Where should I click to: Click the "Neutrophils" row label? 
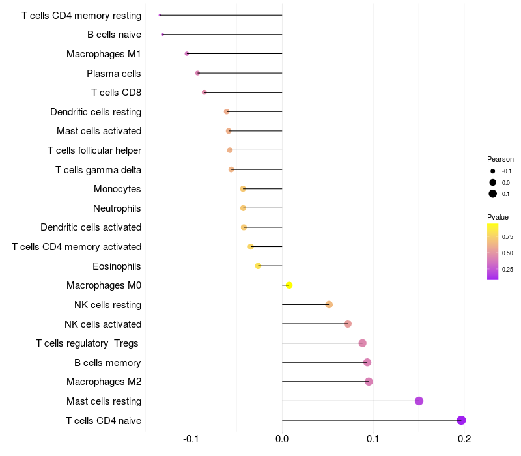coord(117,208)
